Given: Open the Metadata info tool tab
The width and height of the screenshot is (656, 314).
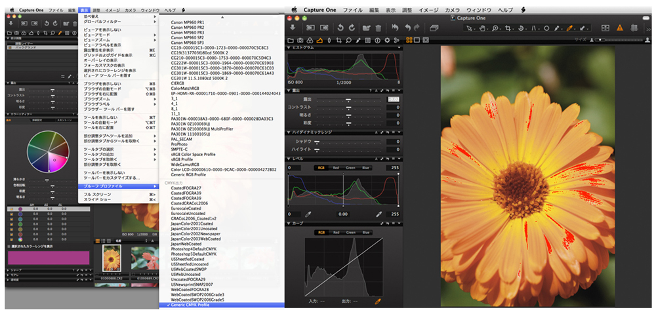Looking at the screenshot, I should point(377,41).
